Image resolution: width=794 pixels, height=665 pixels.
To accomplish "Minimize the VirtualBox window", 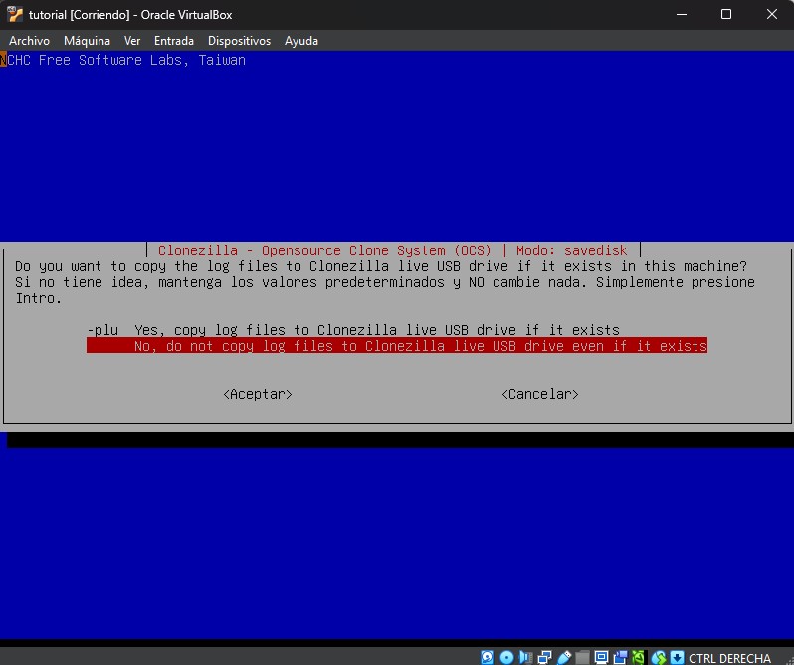I will tap(682, 14).
